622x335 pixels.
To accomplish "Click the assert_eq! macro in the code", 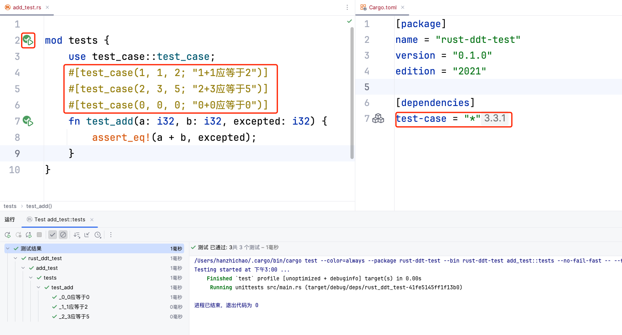I will (121, 138).
